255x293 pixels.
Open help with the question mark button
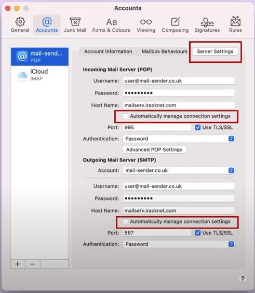coord(243,279)
